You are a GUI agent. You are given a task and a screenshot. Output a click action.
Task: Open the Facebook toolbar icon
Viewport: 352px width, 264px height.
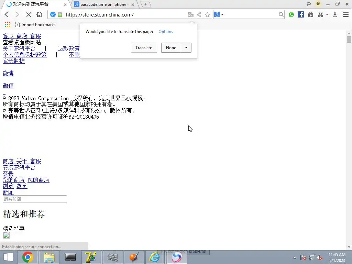click(x=301, y=14)
